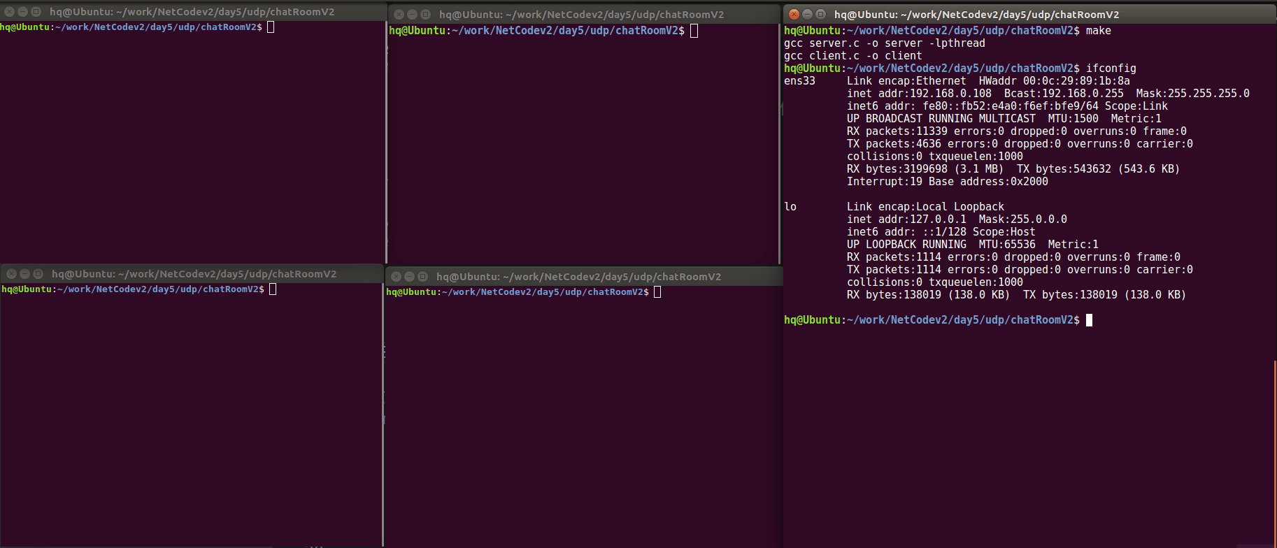Click 'TX bytes:543632 (543.6 KB)' text
Screen dimensions: 1277x548
[x=1098, y=169]
